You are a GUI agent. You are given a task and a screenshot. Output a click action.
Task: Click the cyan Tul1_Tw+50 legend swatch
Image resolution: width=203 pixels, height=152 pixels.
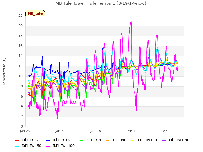tap(17, 146)
